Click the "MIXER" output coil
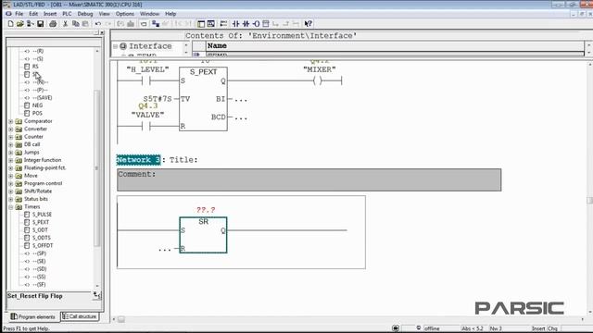This screenshot has width=593, height=333. coord(318,80)
